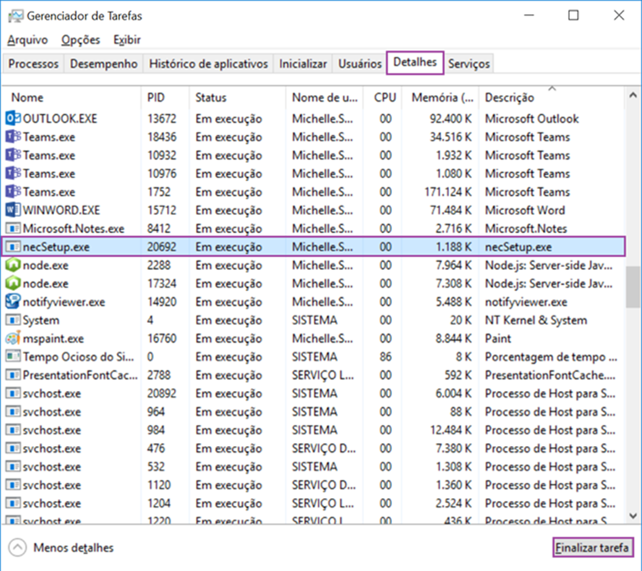Open the Opções menu
The width and height of the screenshot is (642, 571).
tap(80, 40)
